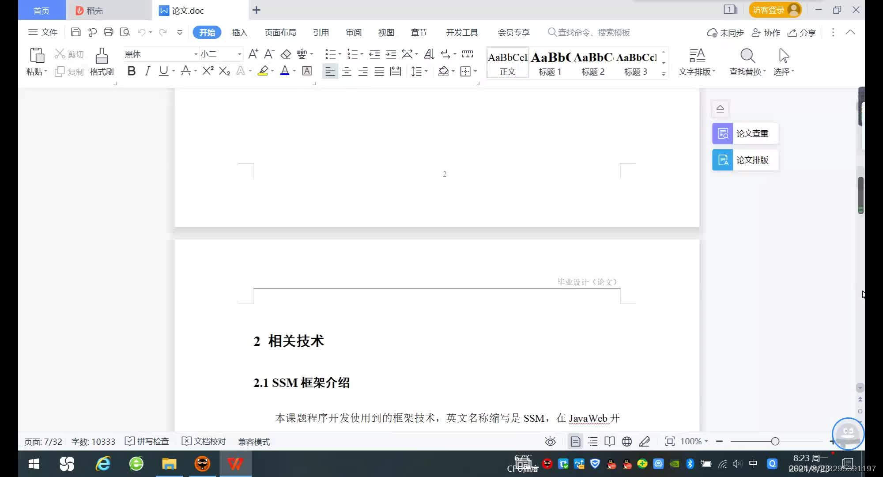Viewport: 883px width, 477px height.
Task: Click the Copy icon
Action: [x=60, y=72]
